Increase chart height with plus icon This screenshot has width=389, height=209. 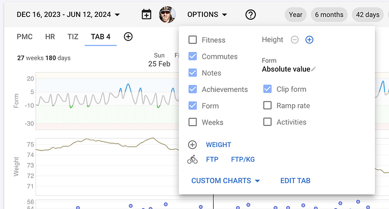click(x=309, y=39)
